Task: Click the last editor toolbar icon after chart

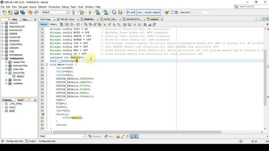Action: [x=154, y=24]
